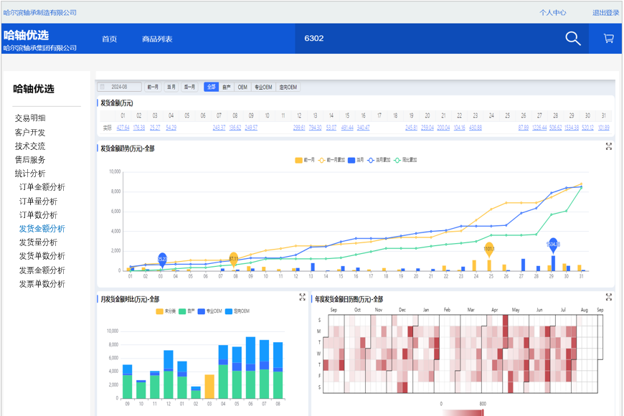Click the 794.30 value for day 13
624x416 pixels.
[315, 128]
